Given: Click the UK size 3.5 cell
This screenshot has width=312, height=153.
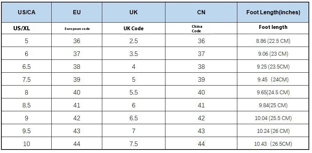Looking at the screenshot, I should point(133,54).
